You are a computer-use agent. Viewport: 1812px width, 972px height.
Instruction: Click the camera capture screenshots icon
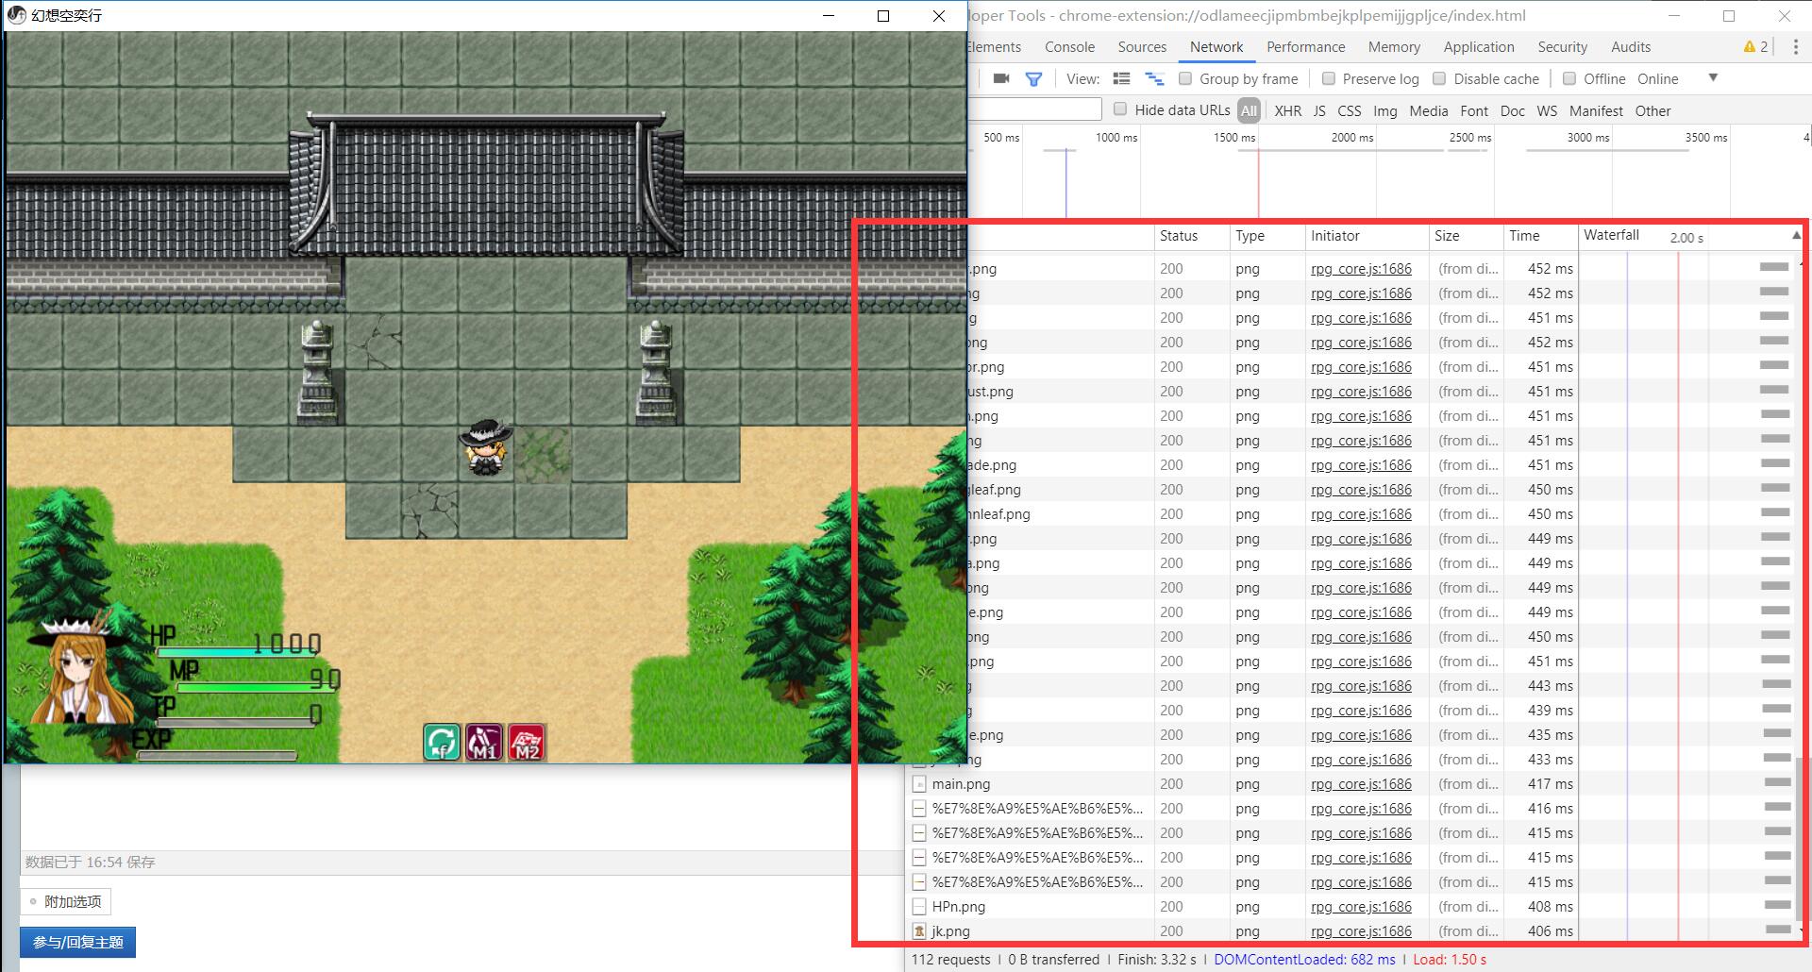pyautogui.click(x=1001, y=78)
